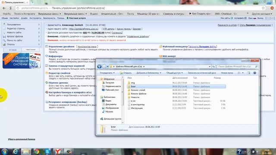Toggle the Explorer preview pane icon
The width and height of the screenshot is (276, 155).
click(x=248, y=73)
